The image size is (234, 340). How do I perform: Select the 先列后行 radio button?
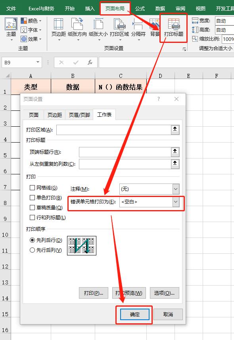coord(32,240)
